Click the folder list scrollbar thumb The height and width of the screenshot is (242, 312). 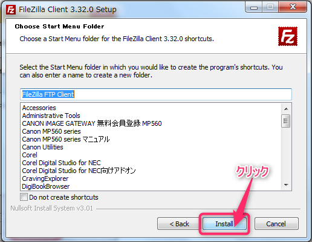click(286, 121)
